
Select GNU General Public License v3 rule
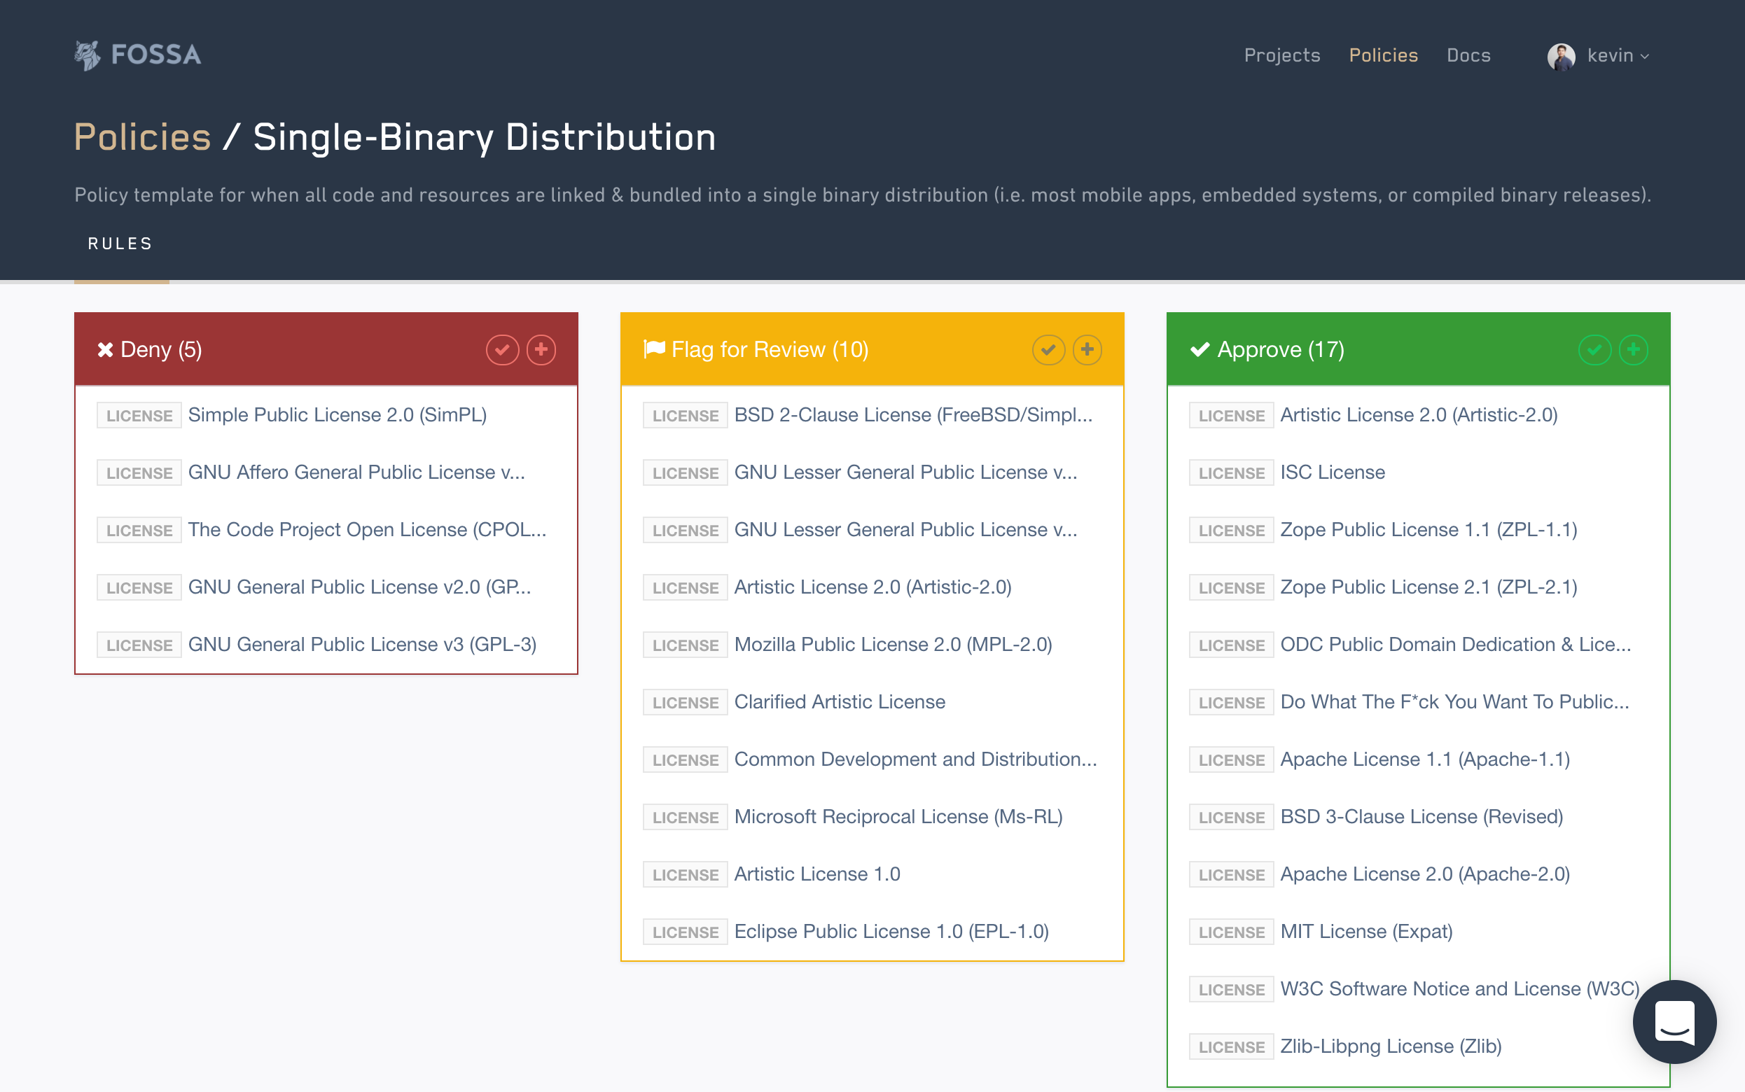[362, 644]
